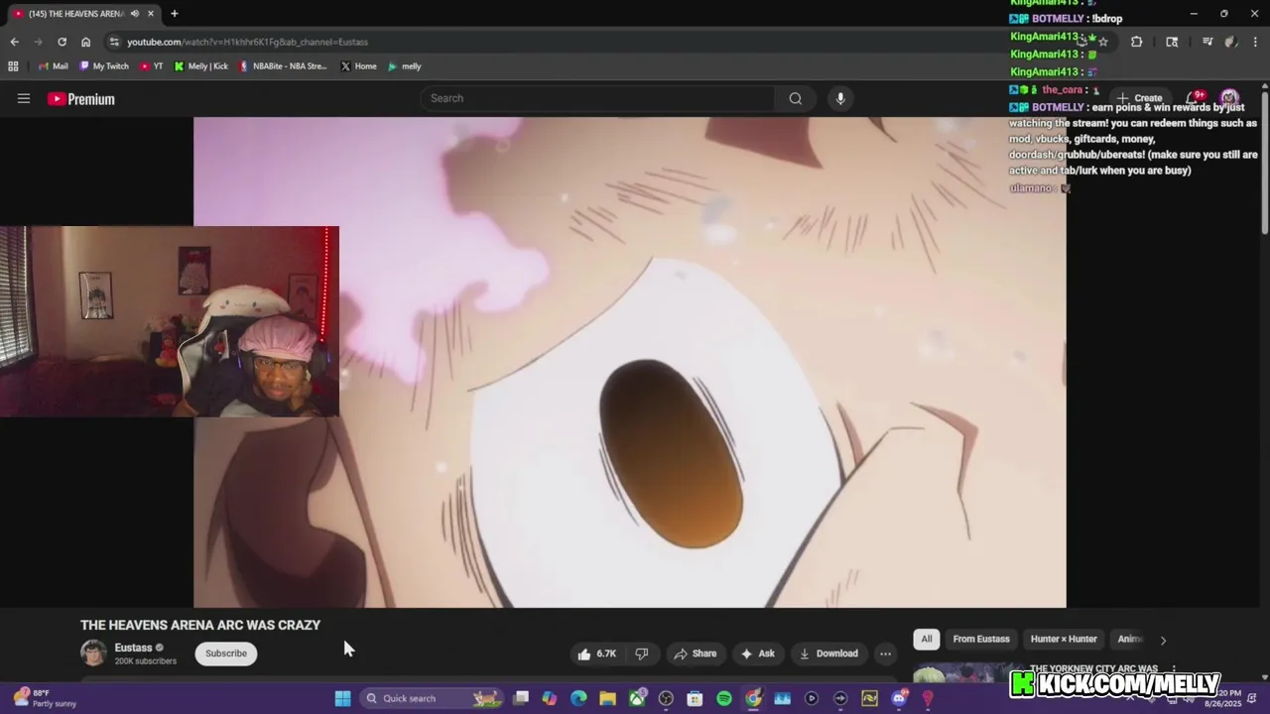This screenshot has width=1270, height=714.
Task: Click the YouTube search magnifier button
Action: pos(795,98)
